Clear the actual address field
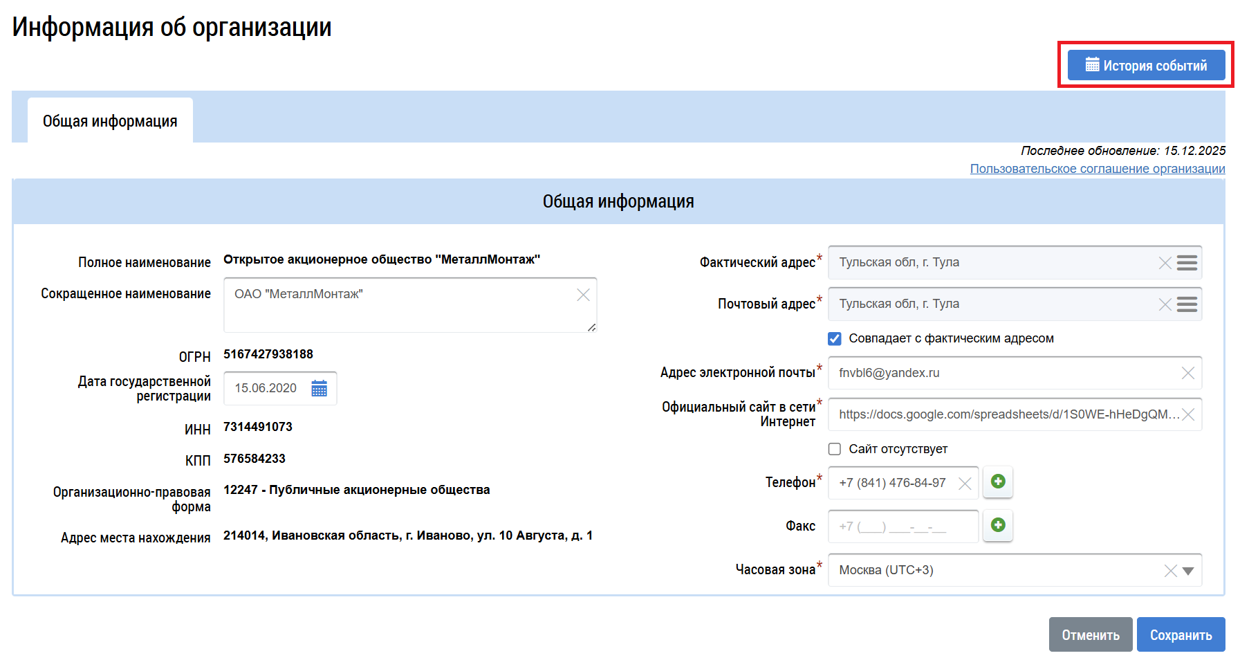 pos(1165,263)
